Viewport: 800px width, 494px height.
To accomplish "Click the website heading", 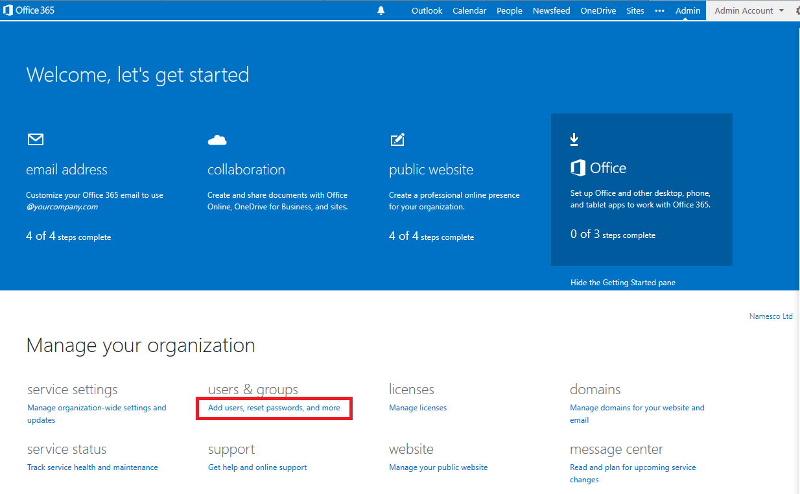I will [x=411, y=449].
